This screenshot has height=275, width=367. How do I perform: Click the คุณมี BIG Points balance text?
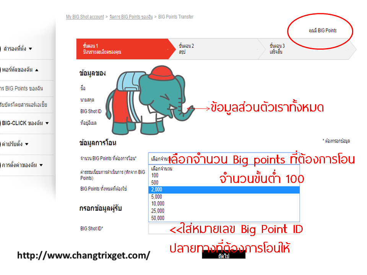pos(323,31)
